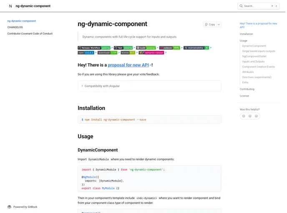Image resolution: width=287 pixels, height=213 pixels.
Task: Click the Installation heading
Action: coord(91,108)
